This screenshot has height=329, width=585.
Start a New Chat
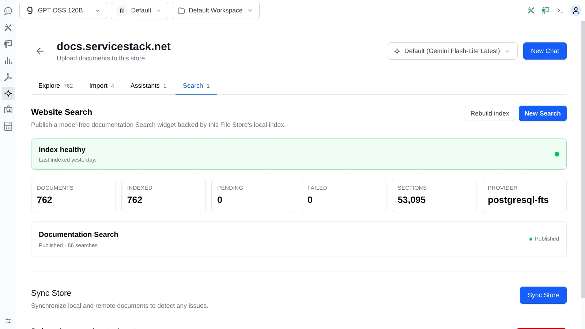click(x=545, y=51)
